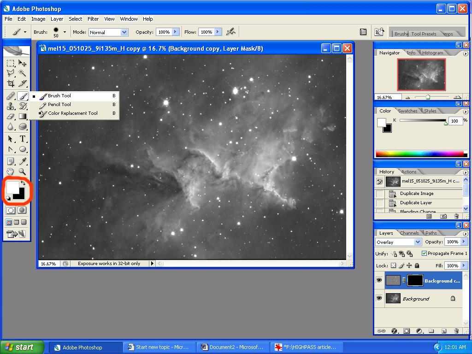This screenshot has width=472, height=354.
Task: Pick the Zoom magnifier tool
Action: click(22, 171)
